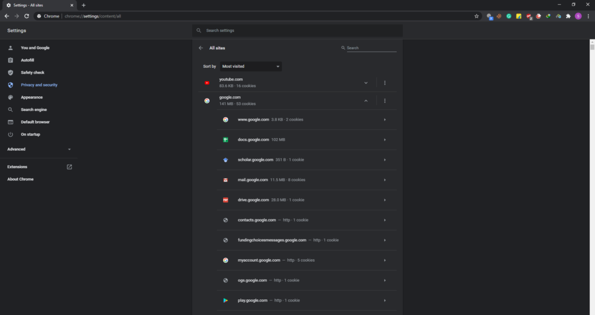Click the scholar.google.com icon
This screenshot has height=315, width=595.
point(225,160)
